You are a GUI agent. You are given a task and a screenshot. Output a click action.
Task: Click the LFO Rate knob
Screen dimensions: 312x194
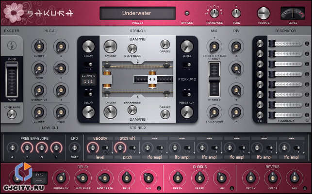(74, 148)
